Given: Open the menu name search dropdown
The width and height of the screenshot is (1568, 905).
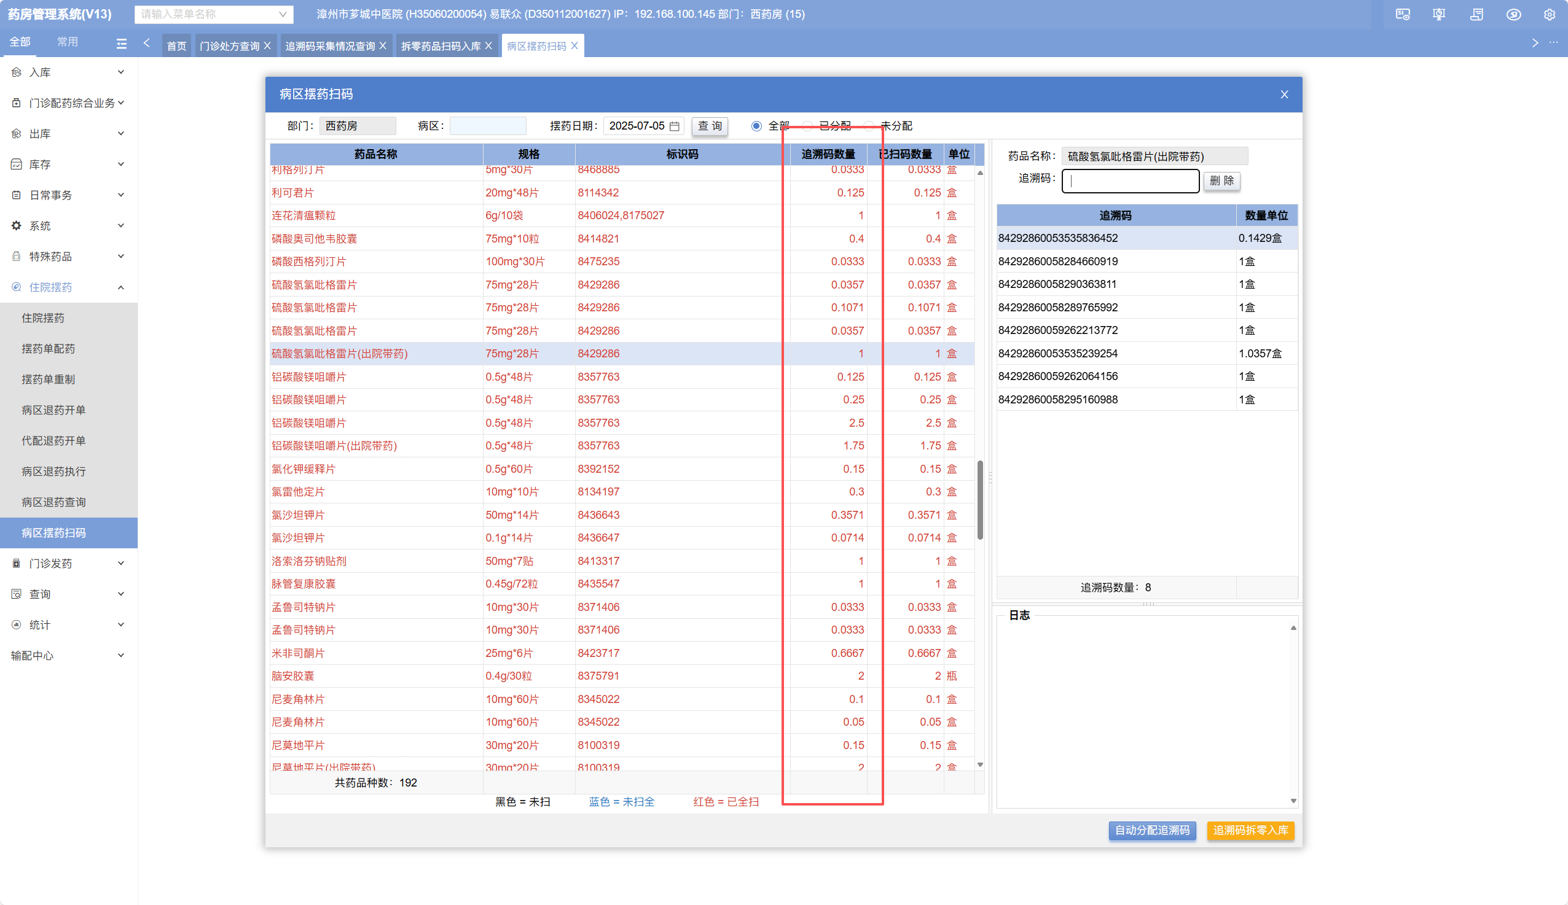Looking at the screenshot, I should pos(283,14).
